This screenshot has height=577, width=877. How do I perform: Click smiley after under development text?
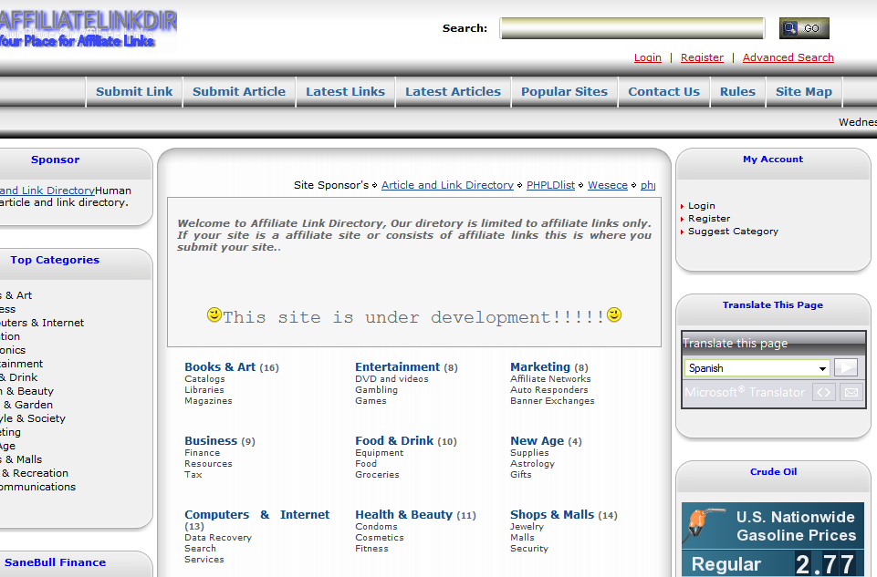614,315
